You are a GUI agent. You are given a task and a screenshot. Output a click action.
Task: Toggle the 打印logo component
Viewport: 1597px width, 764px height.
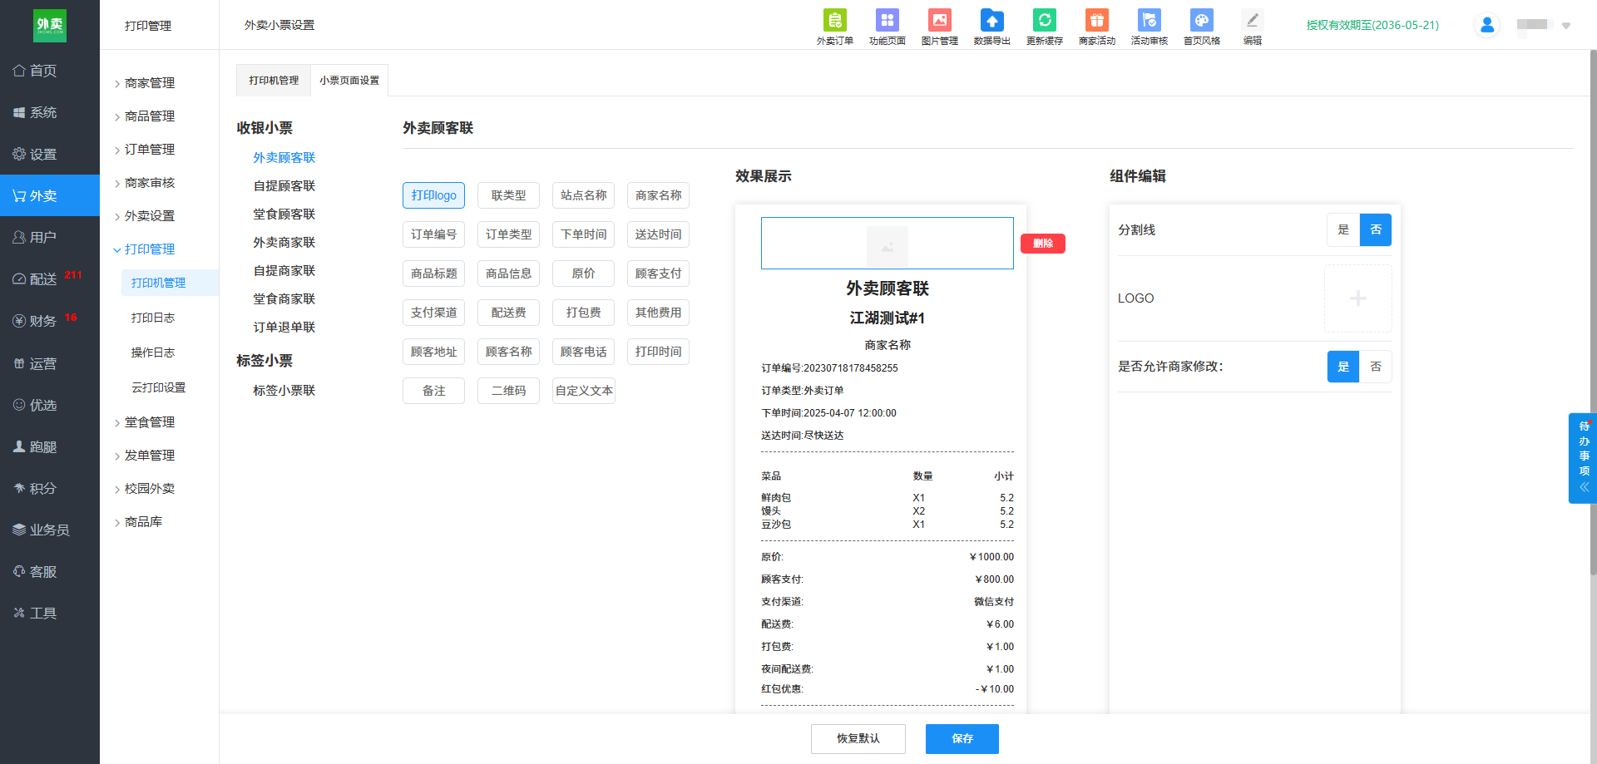(433, 195)
